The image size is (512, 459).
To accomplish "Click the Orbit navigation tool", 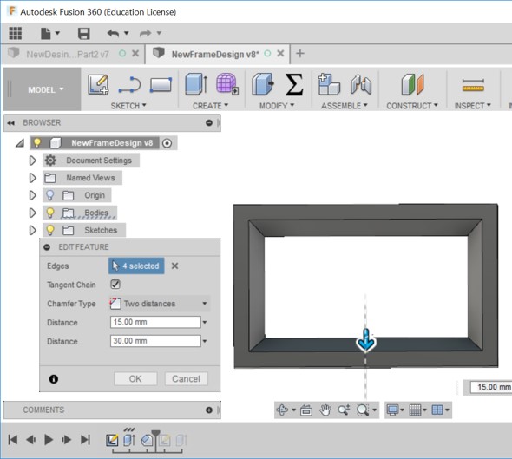I will pyautogui.click(x=282, y=410).
